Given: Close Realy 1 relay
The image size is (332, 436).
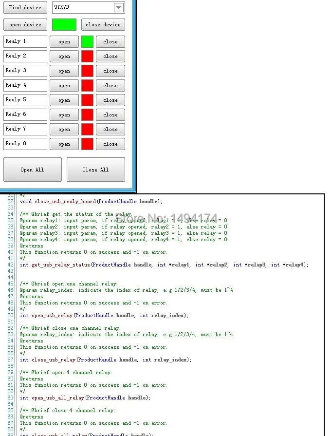Looking at the screenshot, I should point(111,42).
